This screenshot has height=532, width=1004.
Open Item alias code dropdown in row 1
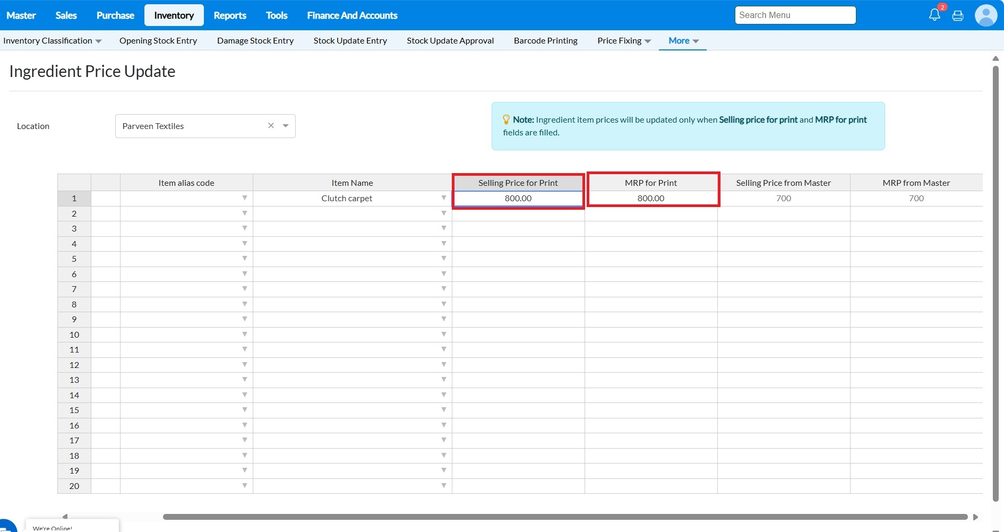(x=244, y=198)
